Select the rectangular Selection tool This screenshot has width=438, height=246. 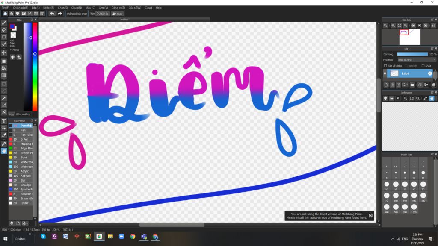point(4,84)
